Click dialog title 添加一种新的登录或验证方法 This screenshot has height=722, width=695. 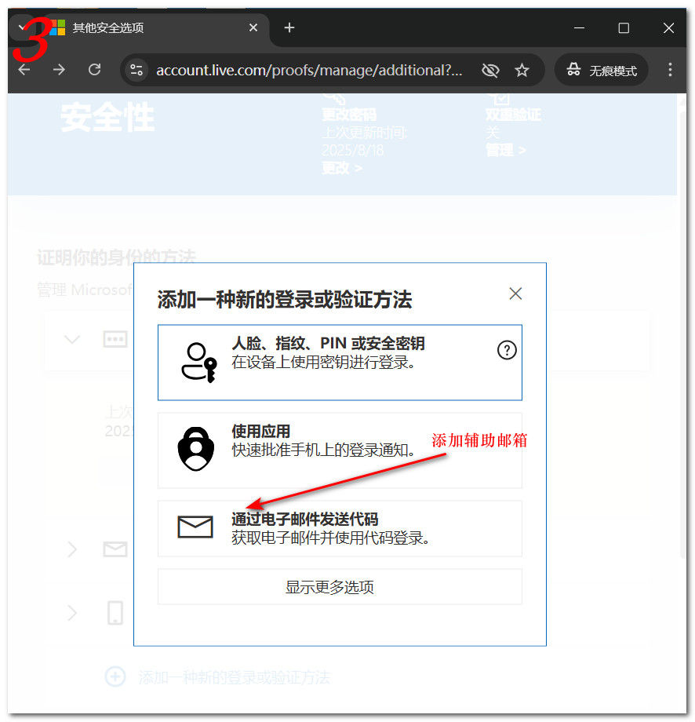(x=285, y=300)
